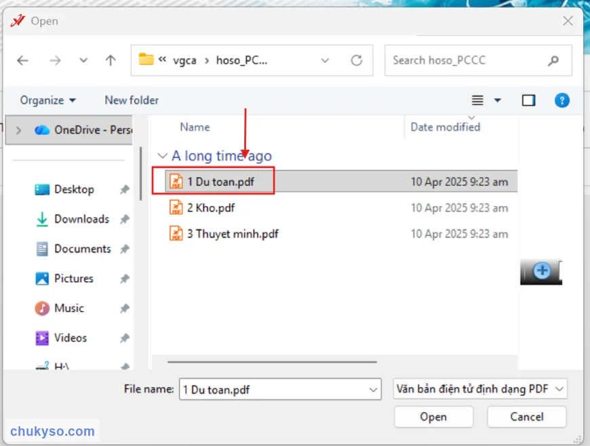Click the Cancel button

[x=526, y=417]
